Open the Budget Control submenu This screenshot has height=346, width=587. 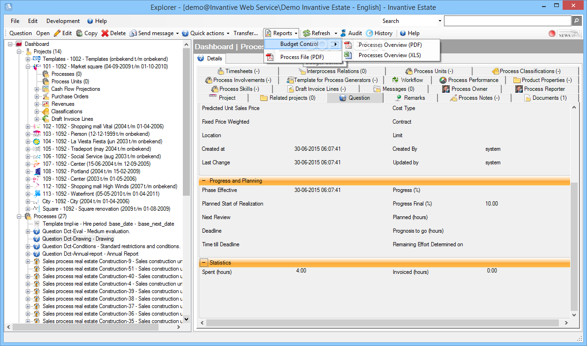(303, 44)
